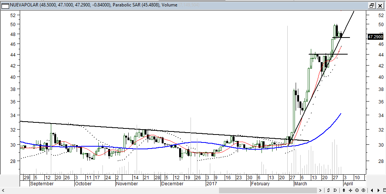
Task: Click the 2017 label on date axis
Action: pos(211,183)
